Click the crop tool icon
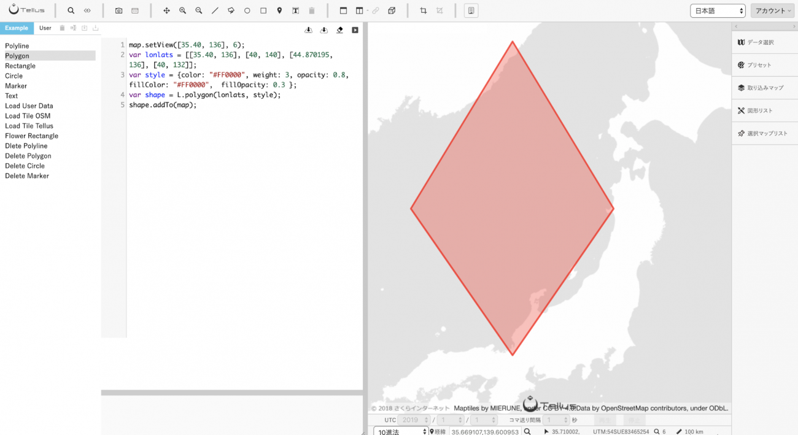The image size is (798, 435). coord(423,11)
